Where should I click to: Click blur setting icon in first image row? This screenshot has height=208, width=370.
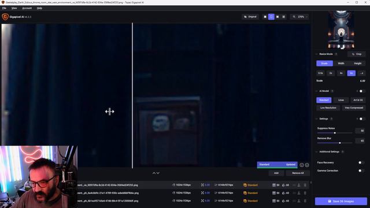click(284, 185)
